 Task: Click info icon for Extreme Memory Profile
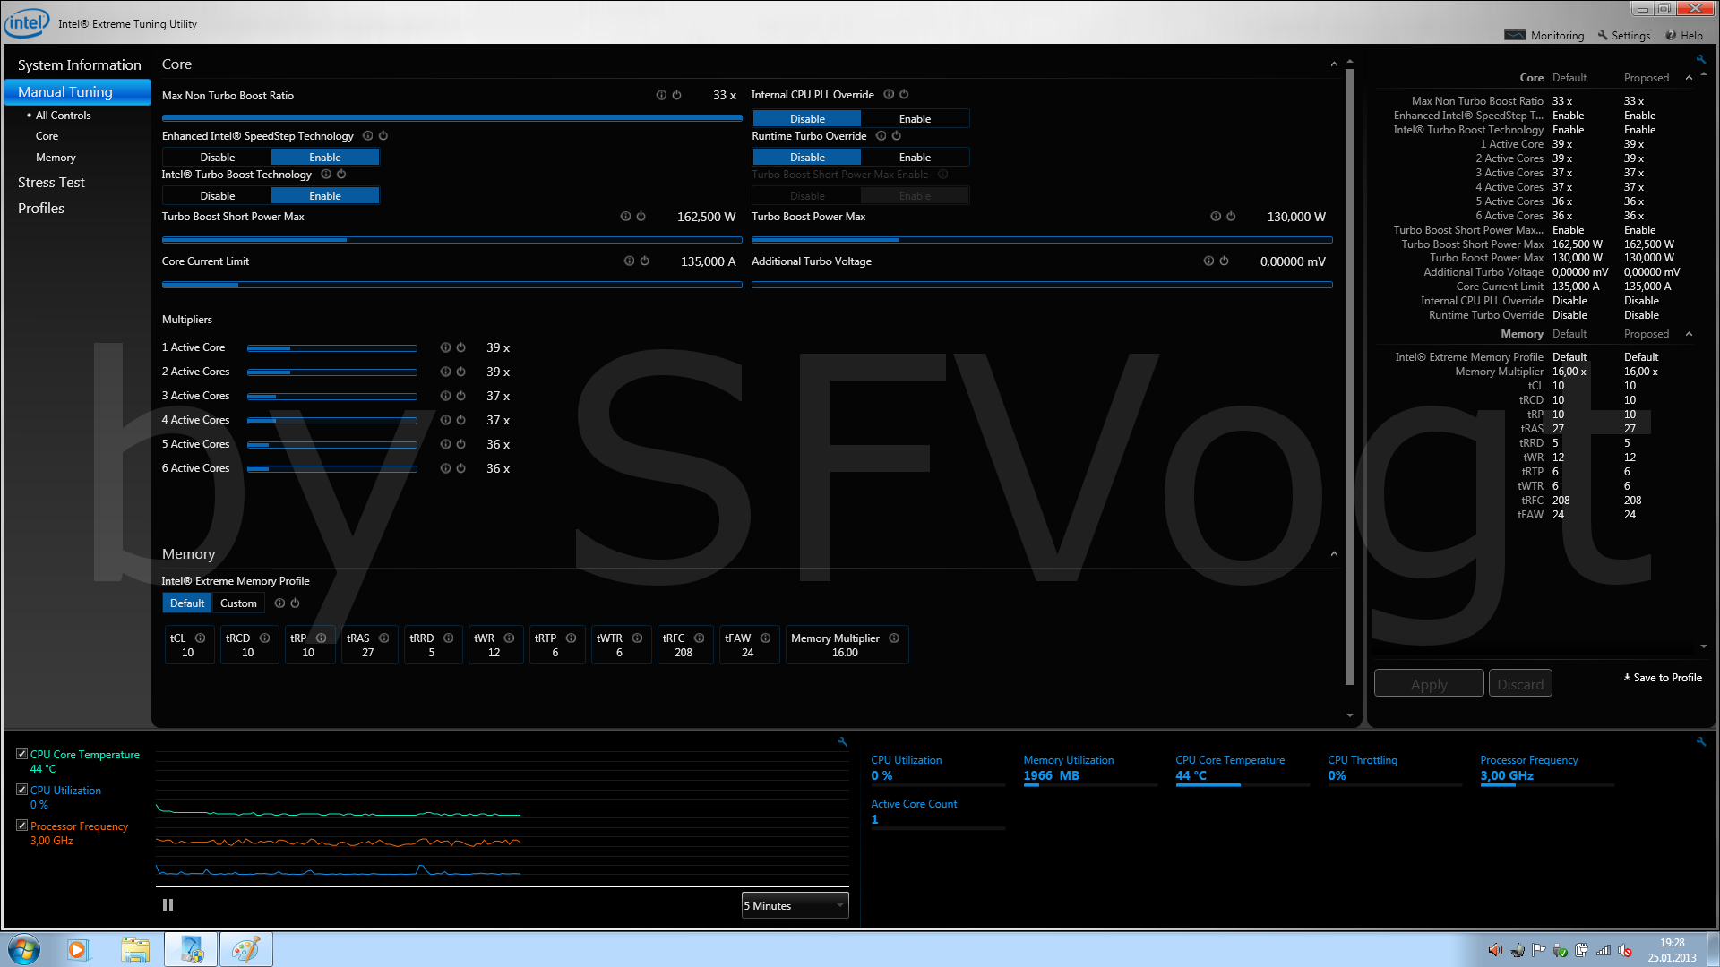tap(279, 603)
